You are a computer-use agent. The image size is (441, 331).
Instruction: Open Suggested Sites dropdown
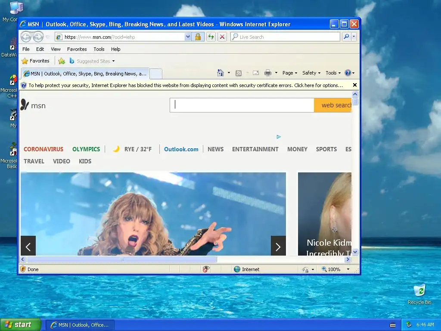click(x=92, y=61)
